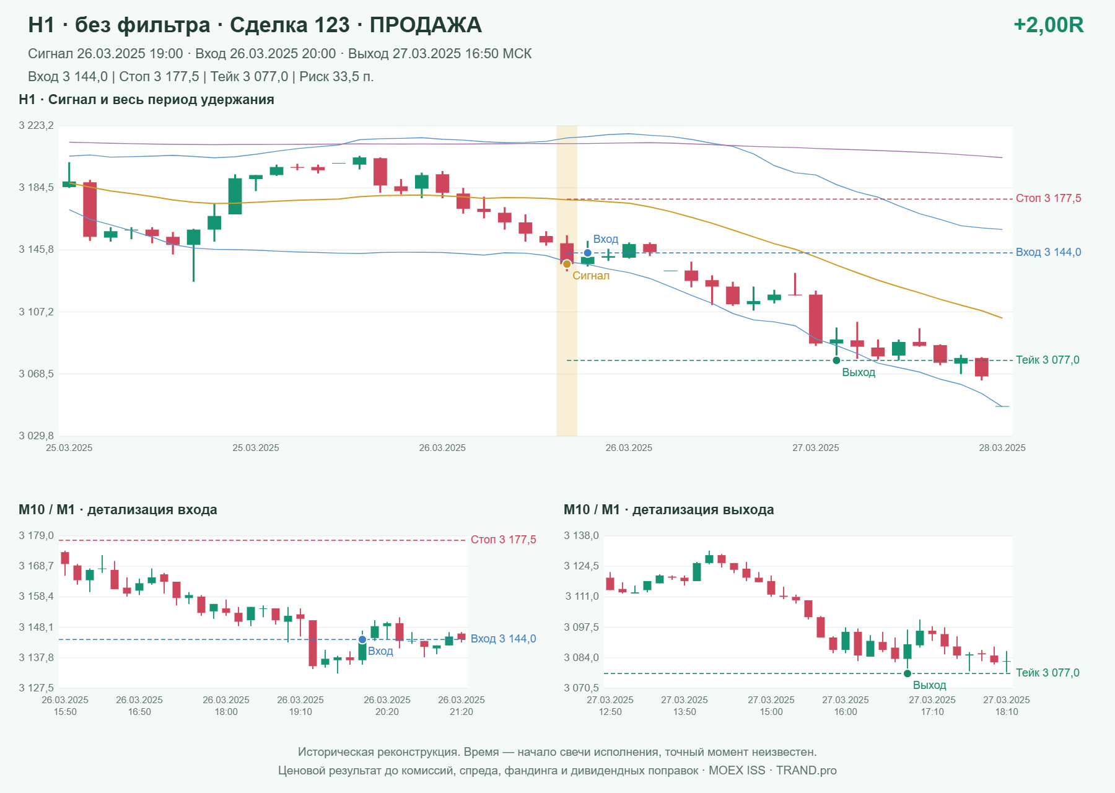Click the 'Стоп 3 177,5' label in entry detail chart

click(503, 540)
